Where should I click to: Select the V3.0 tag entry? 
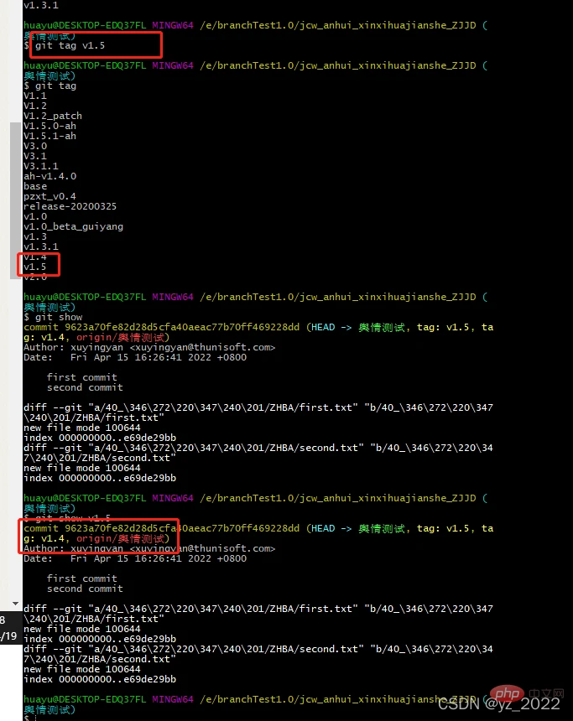[x=35, y=146]
